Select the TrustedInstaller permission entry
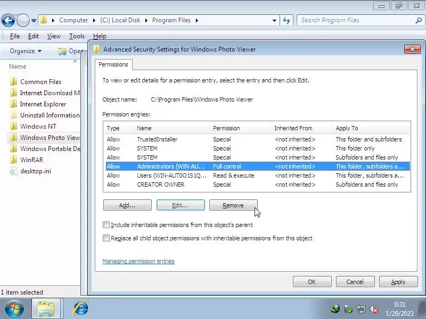Viewport: 426px width, 319px height. (x=257, y=139)
